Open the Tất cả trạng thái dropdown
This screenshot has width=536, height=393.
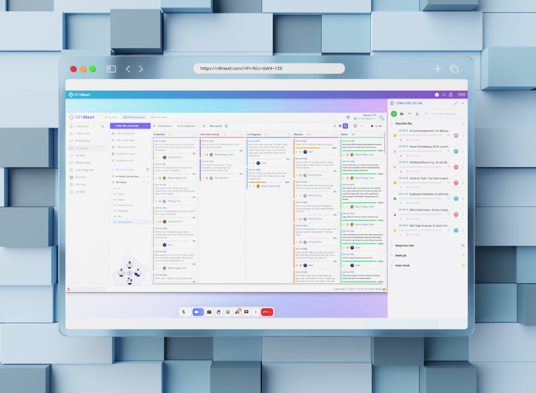(187, 125)
